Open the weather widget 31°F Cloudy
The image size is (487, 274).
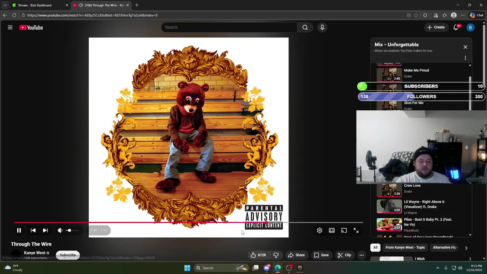click(x=14, y=268)
